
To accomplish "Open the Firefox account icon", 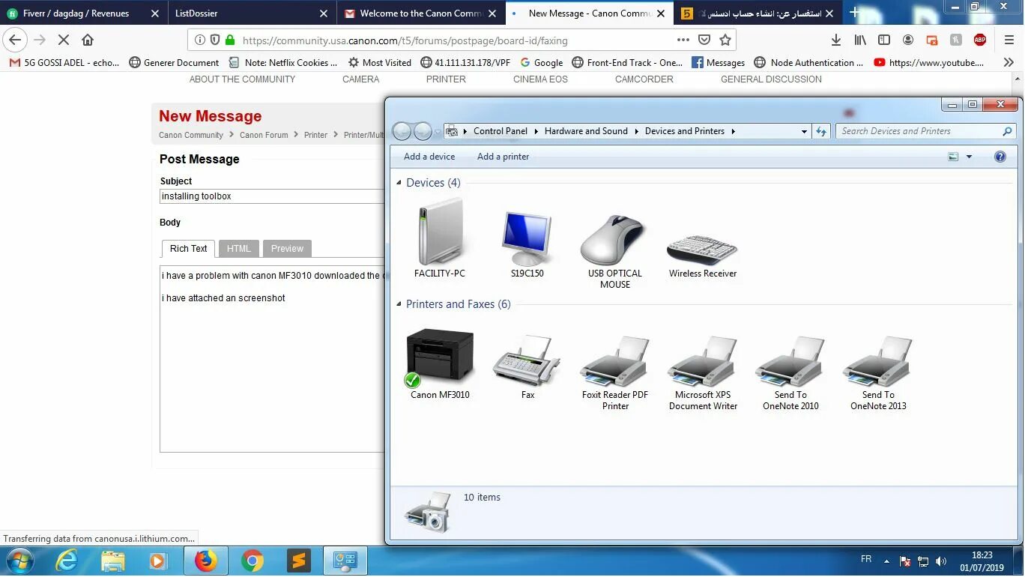I will pos(908,40).
